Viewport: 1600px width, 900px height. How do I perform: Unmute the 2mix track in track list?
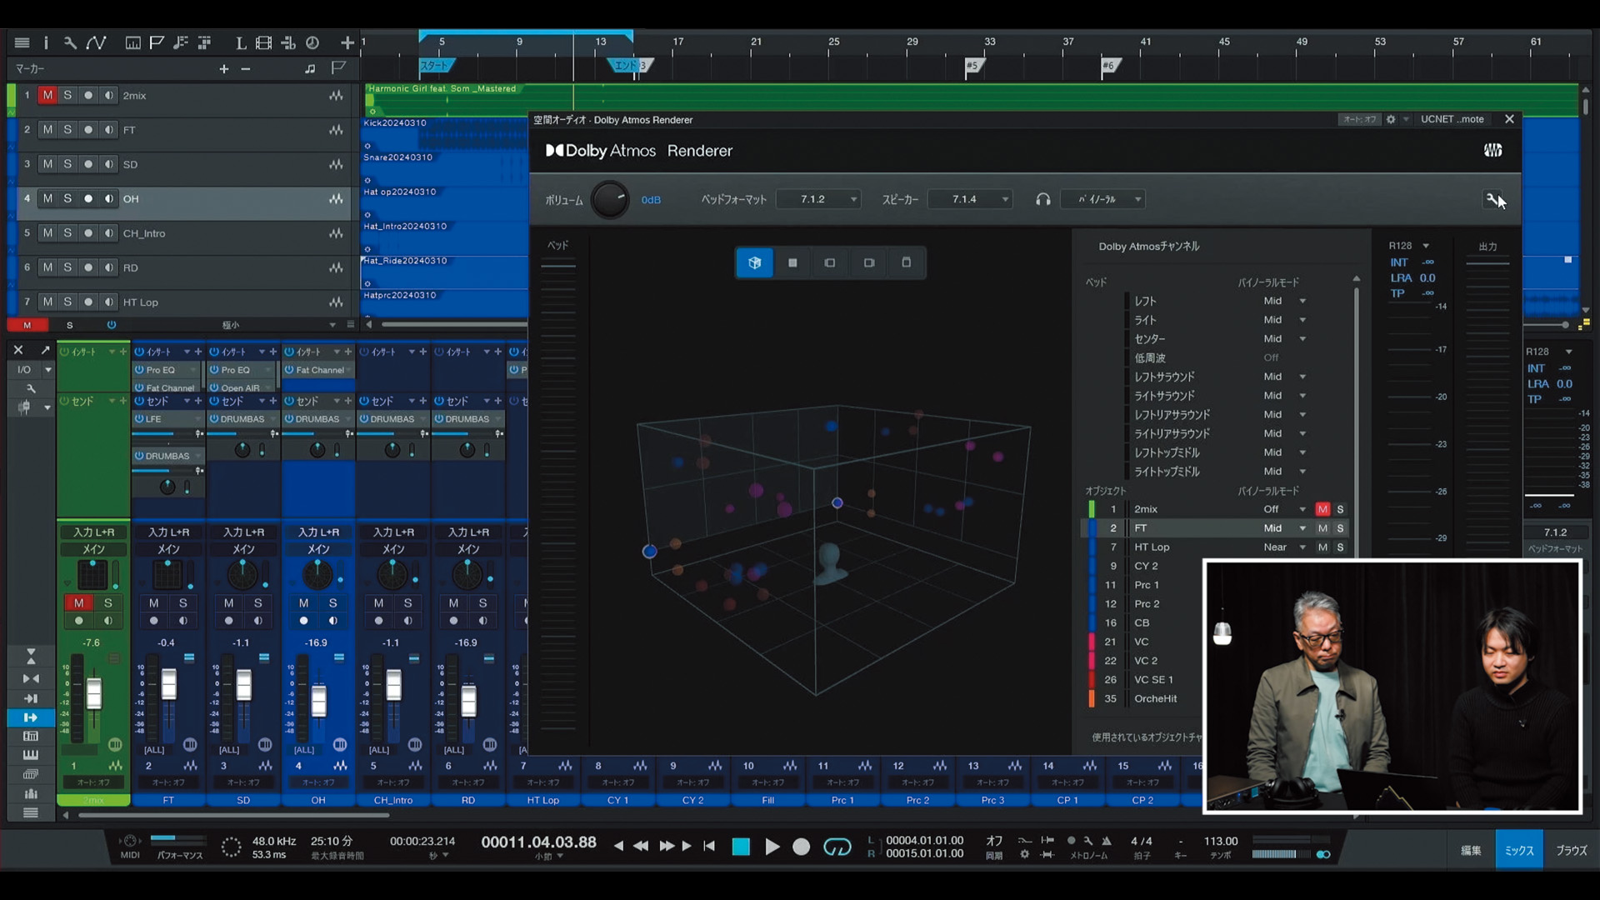pos(47,95)
